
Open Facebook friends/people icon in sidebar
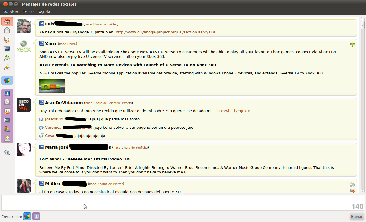[7, 130]
